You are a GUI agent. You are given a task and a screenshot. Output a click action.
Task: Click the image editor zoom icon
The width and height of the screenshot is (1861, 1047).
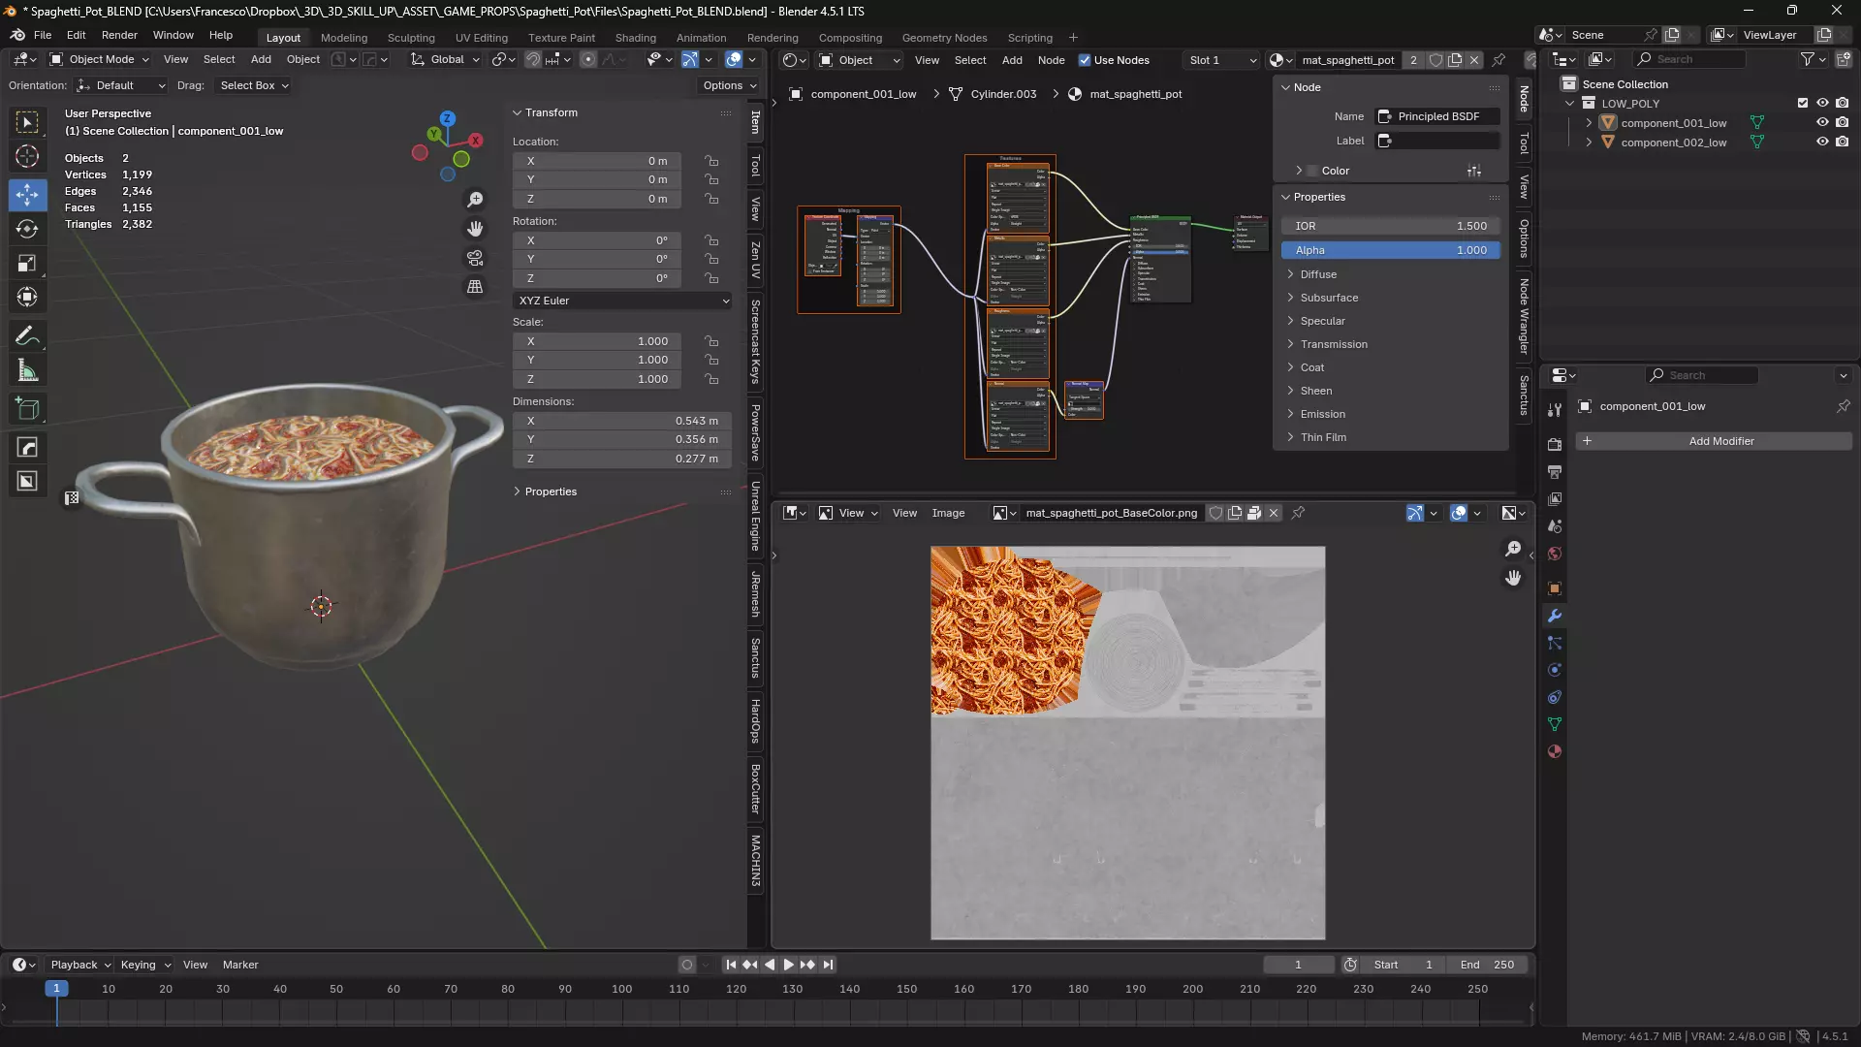[x=1513, y=549]
